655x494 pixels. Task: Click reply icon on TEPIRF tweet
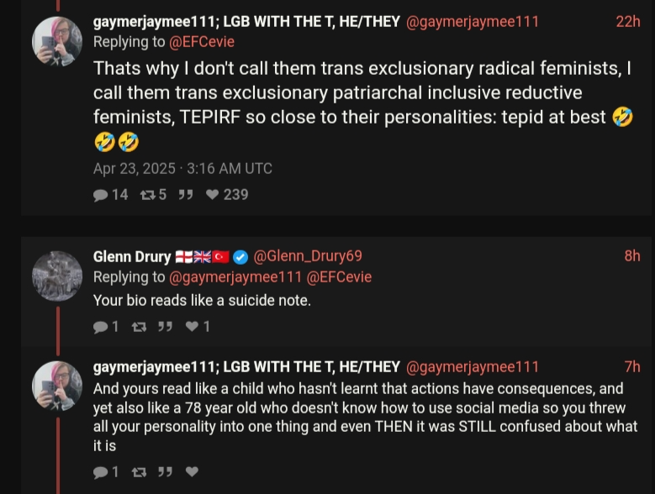click(x=101, y=195)
